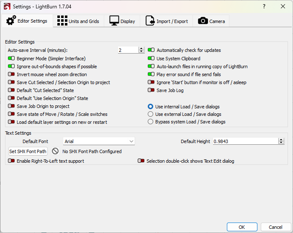
Task: Close the Settings window
Action: (283, 7)
